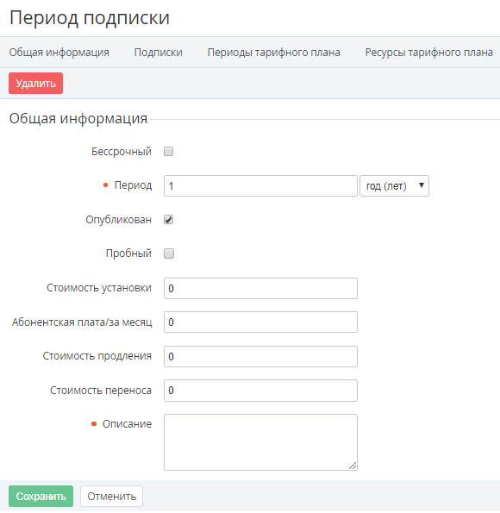Uncheck the Опубликован checkbox
Image resolution: width=500 pixels, height=513 pixels.
point(168,220)
